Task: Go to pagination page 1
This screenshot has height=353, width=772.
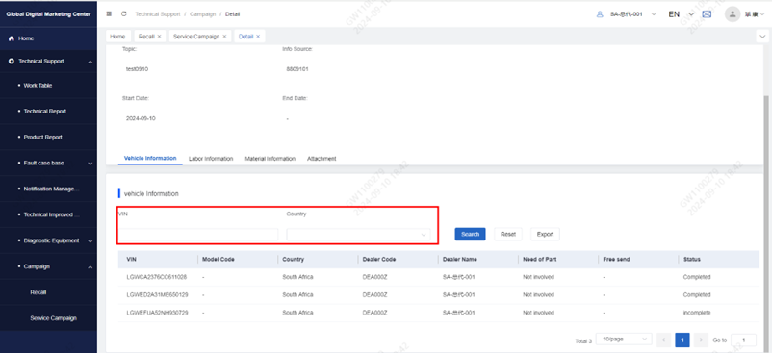Action: (682, 340)
